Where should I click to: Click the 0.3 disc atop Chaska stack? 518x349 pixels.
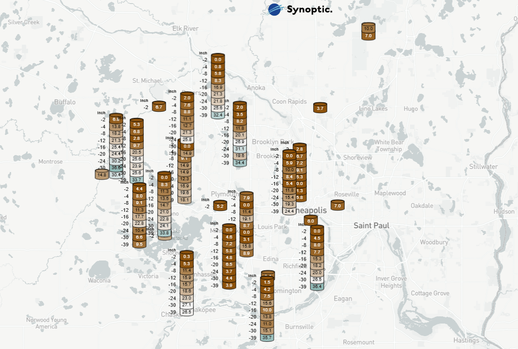pyautogui.click(x=187, y=256)
